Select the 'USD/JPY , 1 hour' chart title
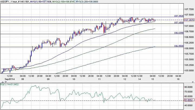 pyautogui.click(x=8, y=2)
